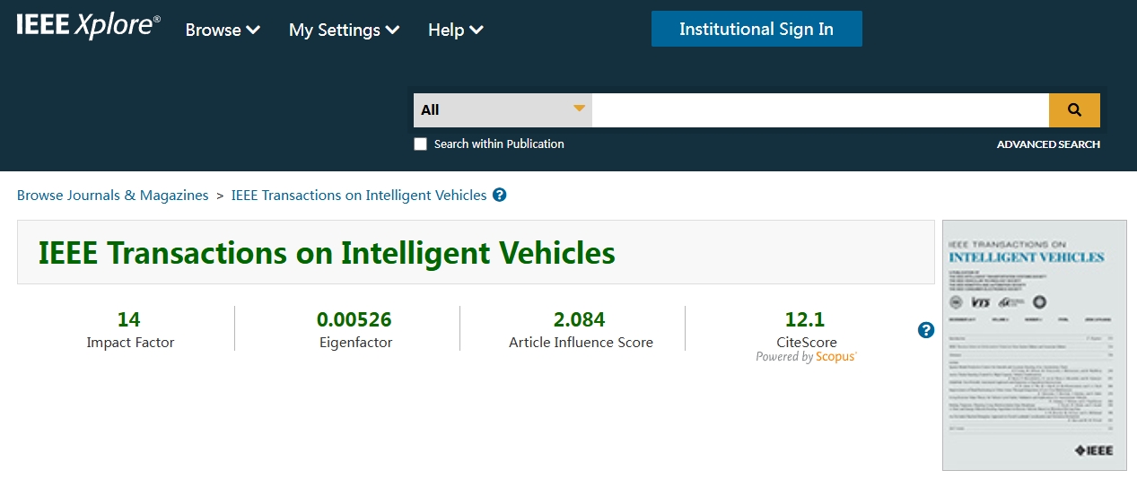Click the metrics help question icon
The height and width of the screenshot is (479, 1137).
[x=926, y=330]
